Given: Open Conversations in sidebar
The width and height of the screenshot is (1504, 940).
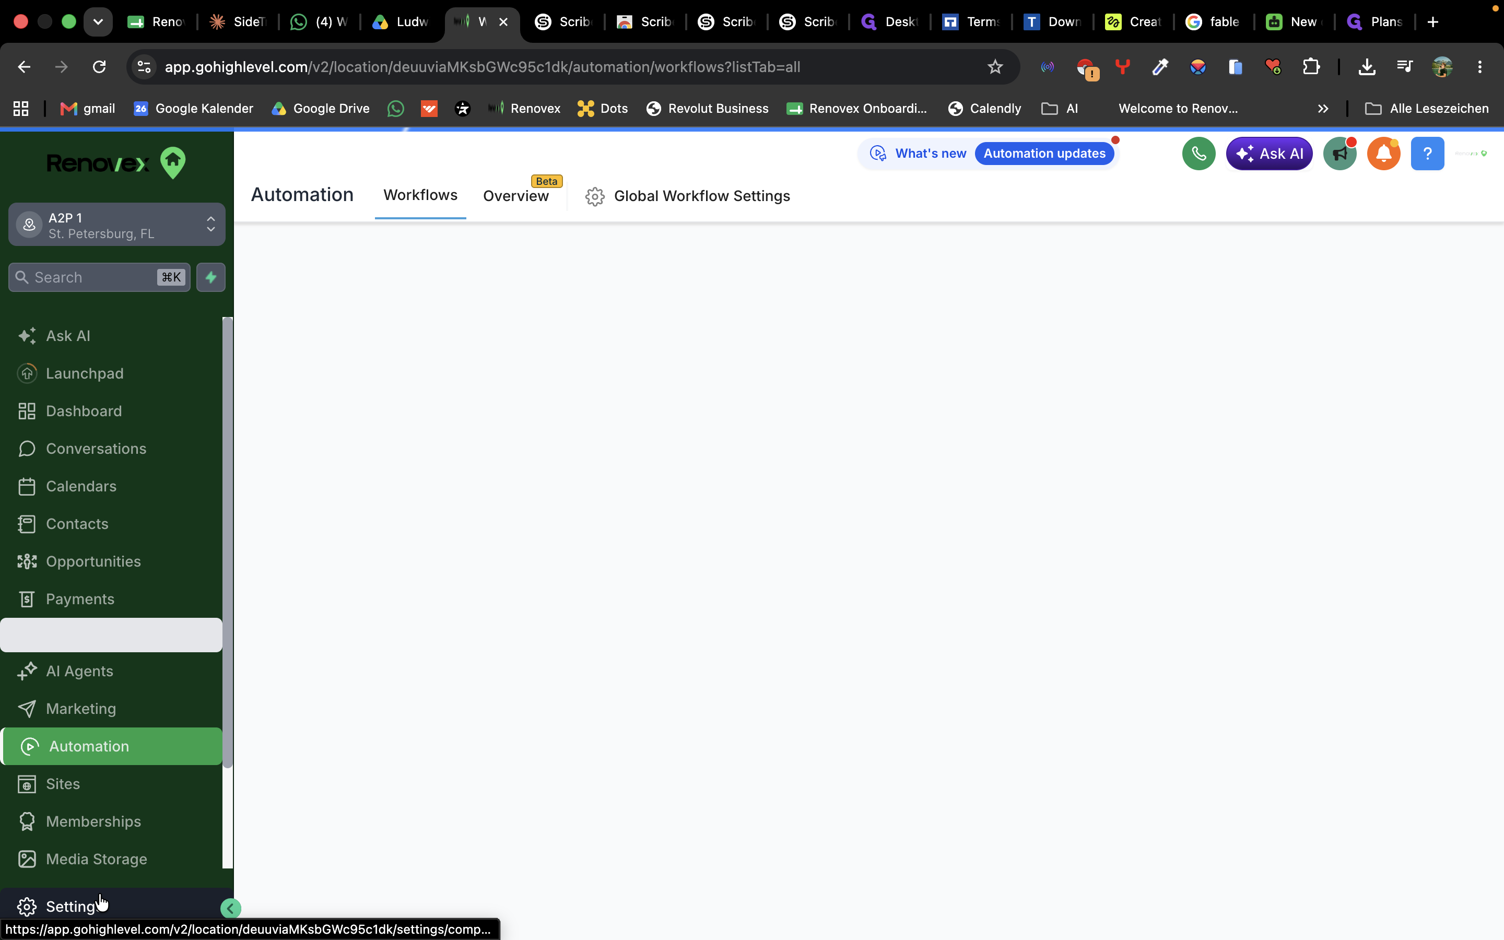Looking at the screenshot, I should [x=111, y=449].
